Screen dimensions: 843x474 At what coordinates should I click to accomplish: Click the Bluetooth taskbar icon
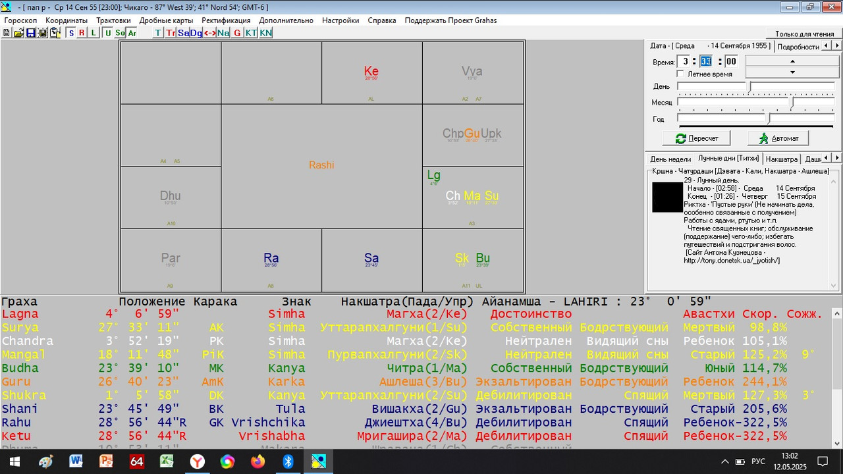pyautogui.click(x=288, y=461)
